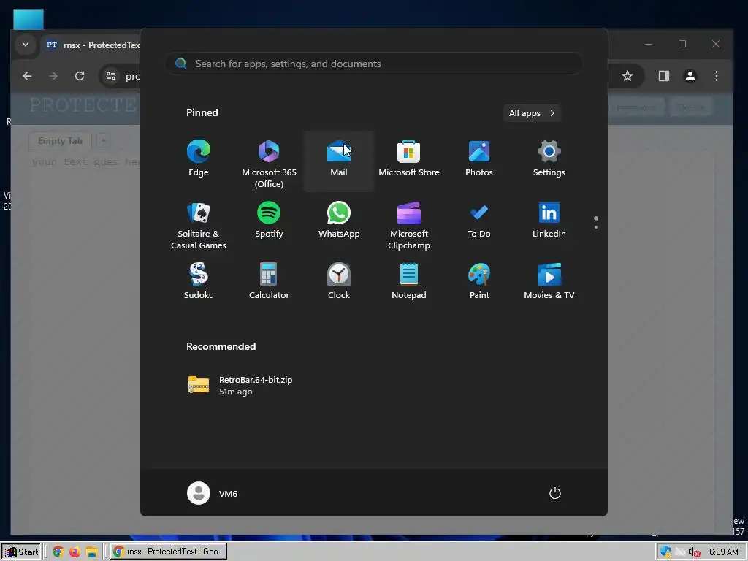Open Chrome from the quick launch bar
748x561 pixels.
(x=58, y=552)
